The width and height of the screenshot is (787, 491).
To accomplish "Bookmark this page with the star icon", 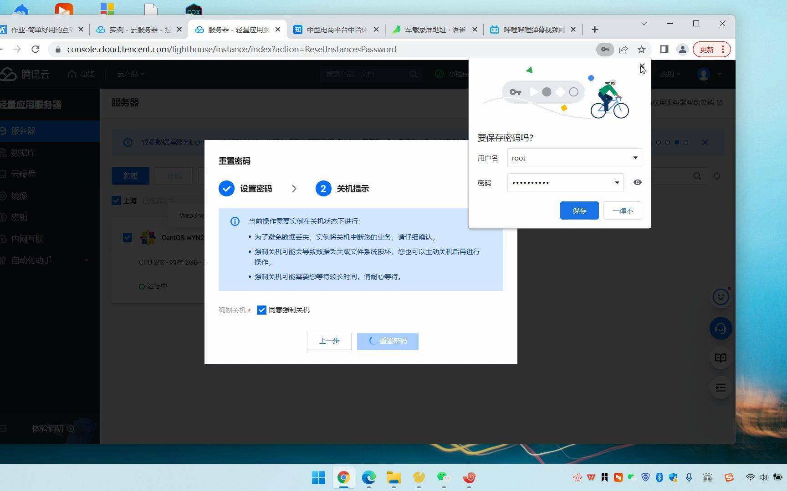I will [642, 50].
